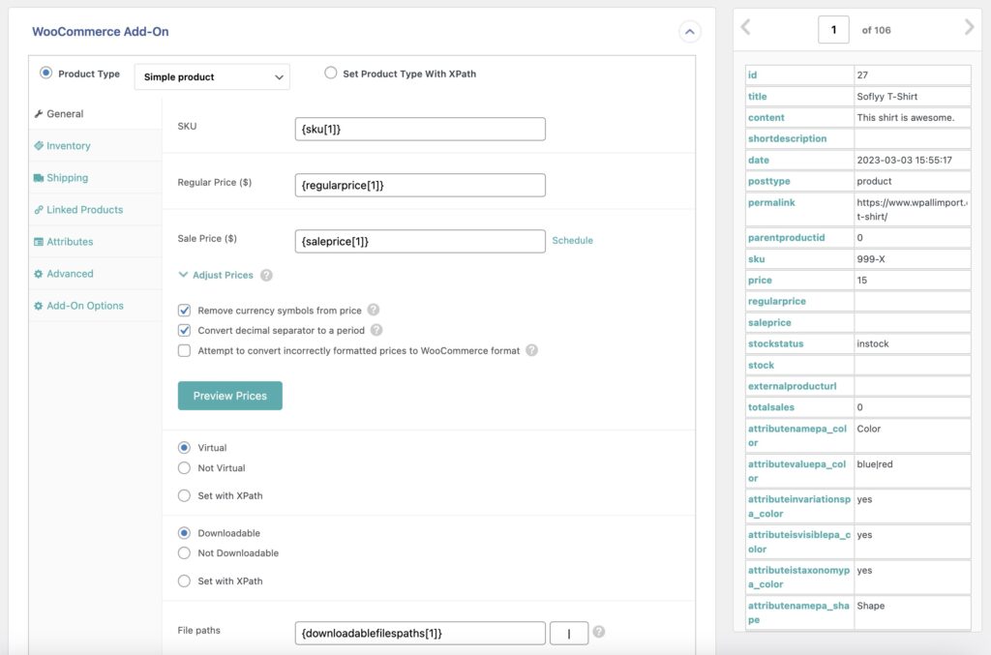The image size is (991, 655).
Task: Click the record number input showing 1
Action: pos(833,29)
